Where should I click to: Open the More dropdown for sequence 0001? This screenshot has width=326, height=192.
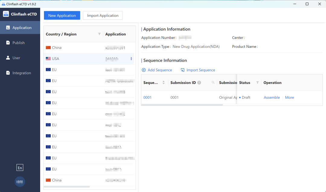289,98
